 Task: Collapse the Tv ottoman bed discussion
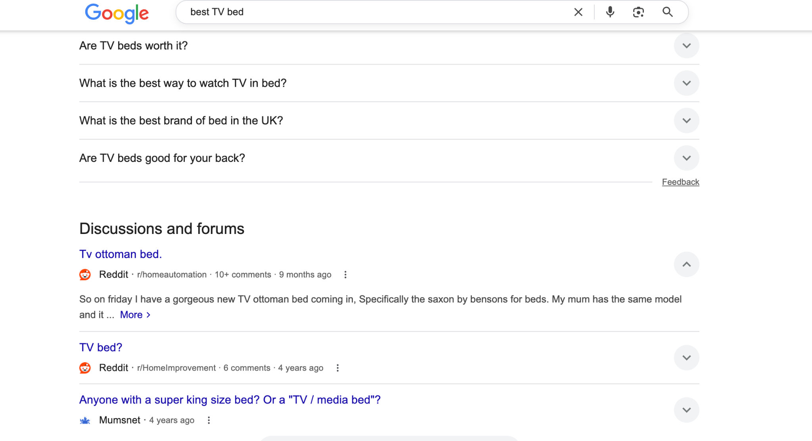tap(686, 264)
